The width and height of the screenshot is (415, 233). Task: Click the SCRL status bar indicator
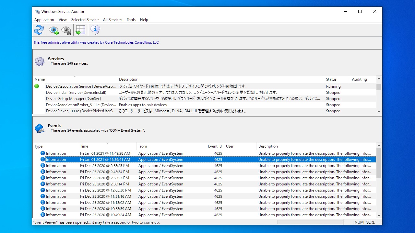click(370, 222)
